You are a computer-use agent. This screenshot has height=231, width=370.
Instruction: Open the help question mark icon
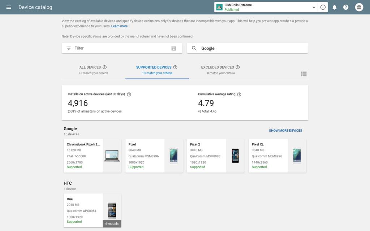point(346,7)
